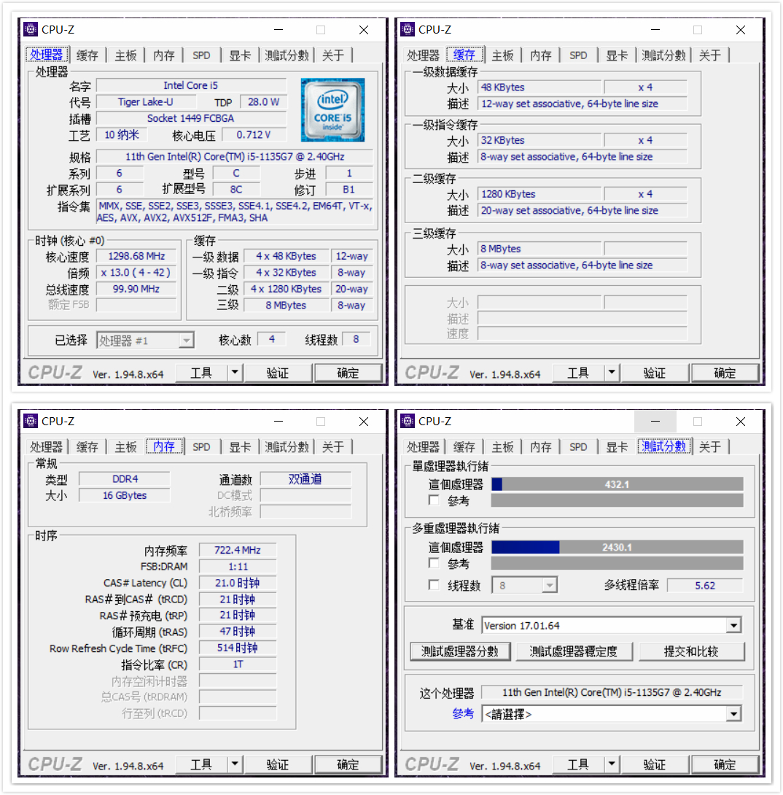The height and width of the screenshot is (795, 783).
Task: Click the CPU-Z icon in the benchmark window title bar
Action: (406, 421)
